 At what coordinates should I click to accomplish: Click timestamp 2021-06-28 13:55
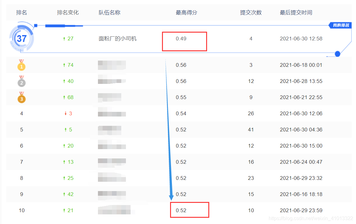[x=301, y=81]
